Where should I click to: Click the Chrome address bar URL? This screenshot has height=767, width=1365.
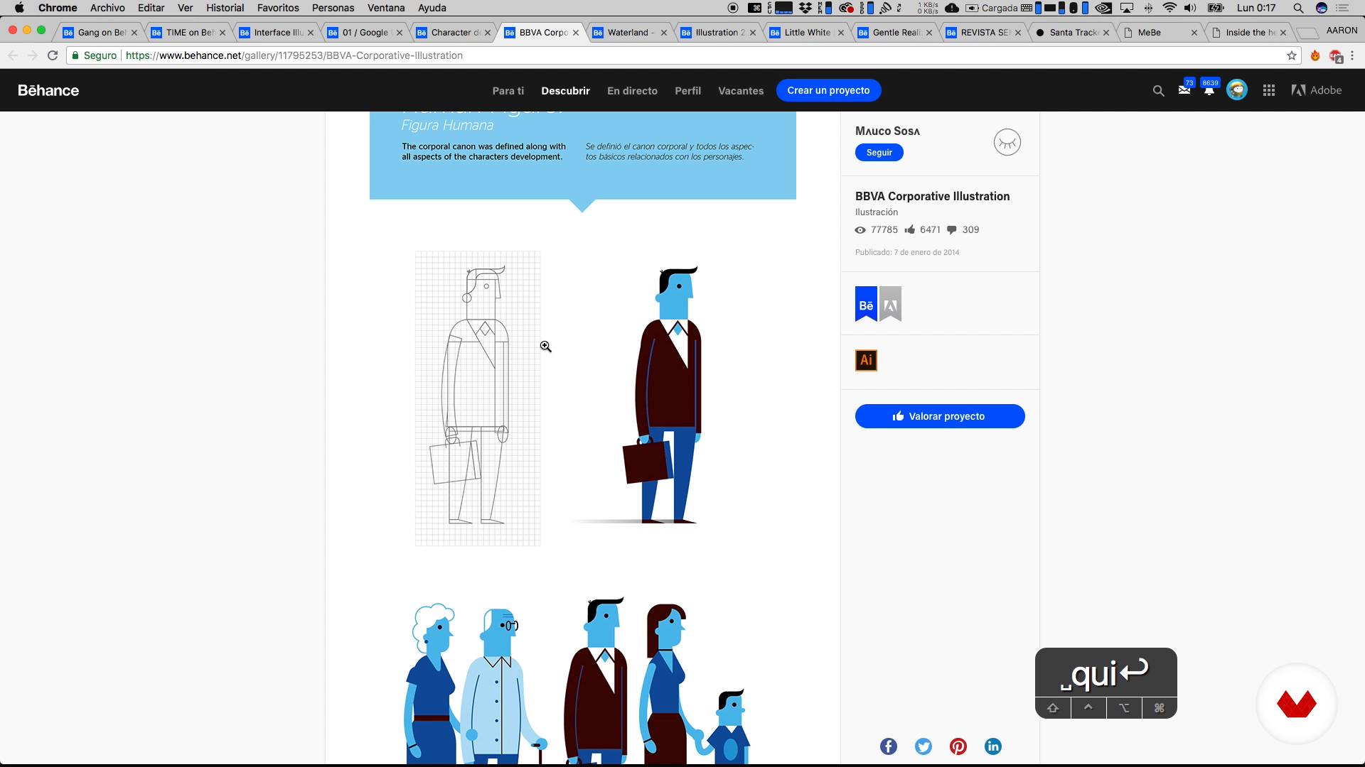(294, 55)
